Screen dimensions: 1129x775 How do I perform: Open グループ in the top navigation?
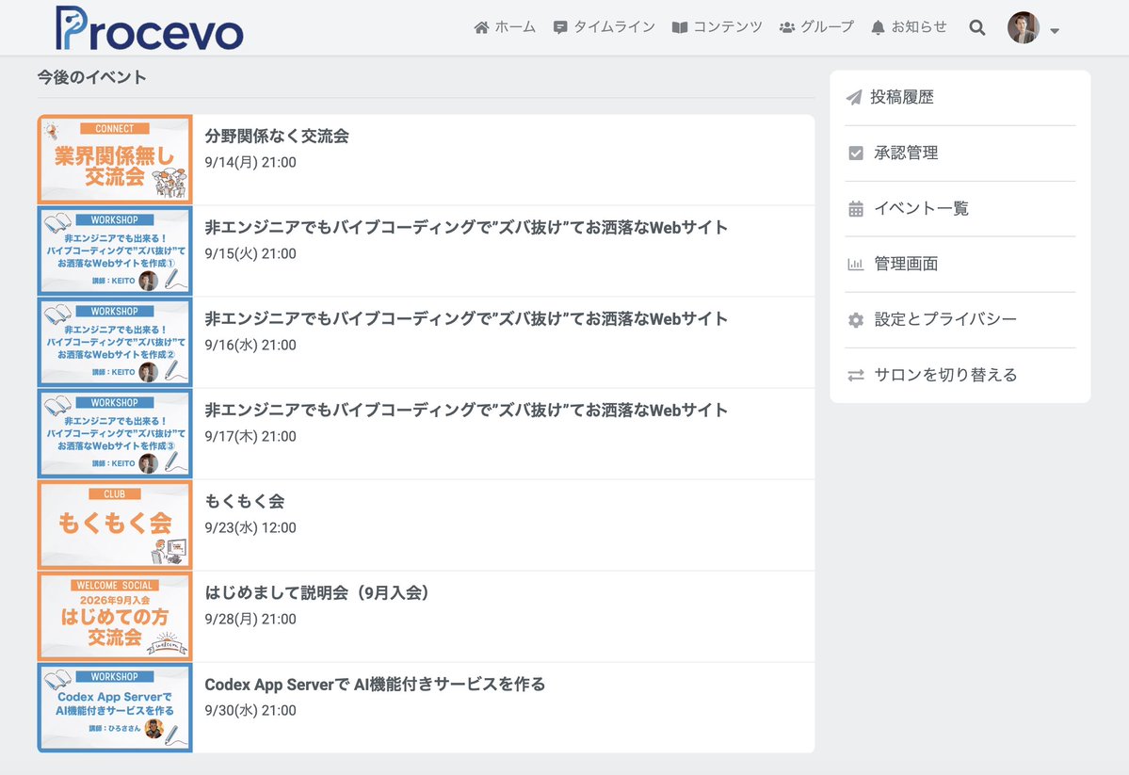pos(816,27)
